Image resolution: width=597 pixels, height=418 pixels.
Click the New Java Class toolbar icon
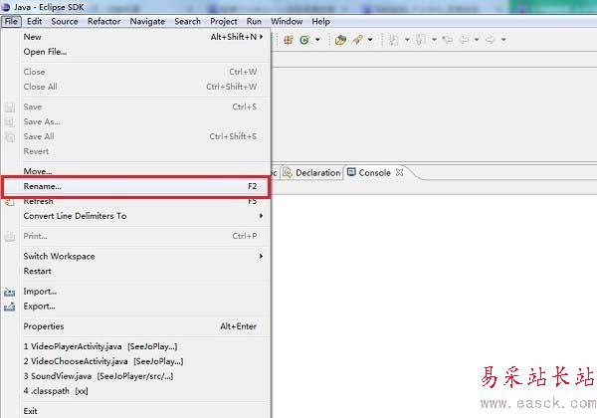tap(304, 40)
